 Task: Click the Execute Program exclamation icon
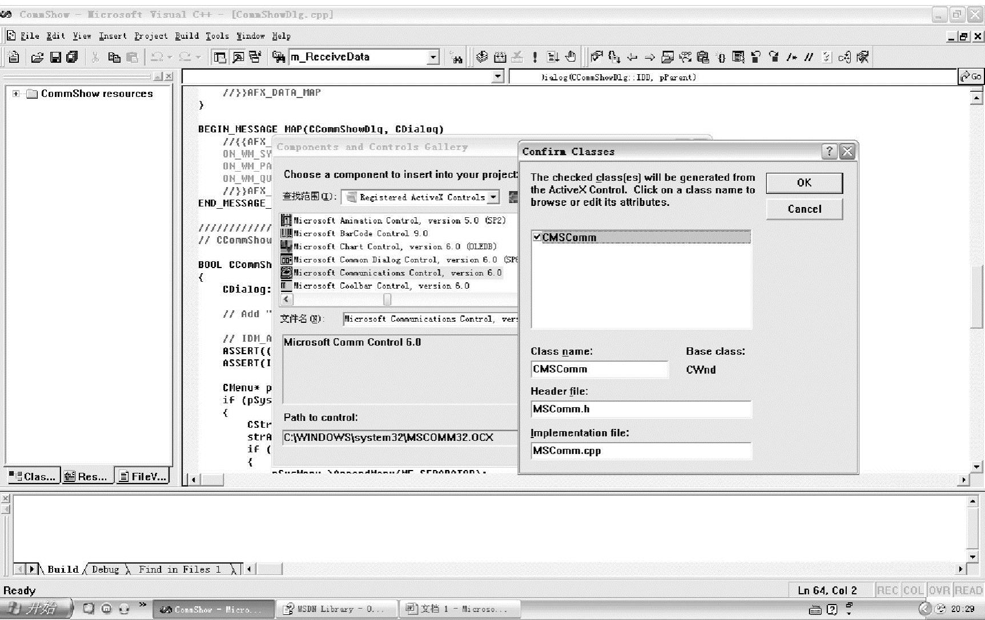534,57
